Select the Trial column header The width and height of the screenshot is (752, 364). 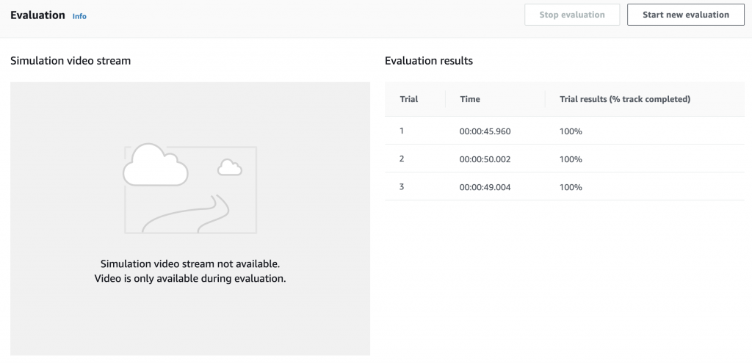pos(409,99)
